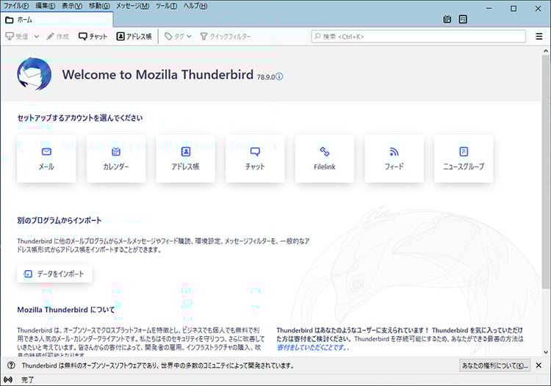
Task: Click the version info icon beside 78.9.0
Action: (x=279, y=76)
